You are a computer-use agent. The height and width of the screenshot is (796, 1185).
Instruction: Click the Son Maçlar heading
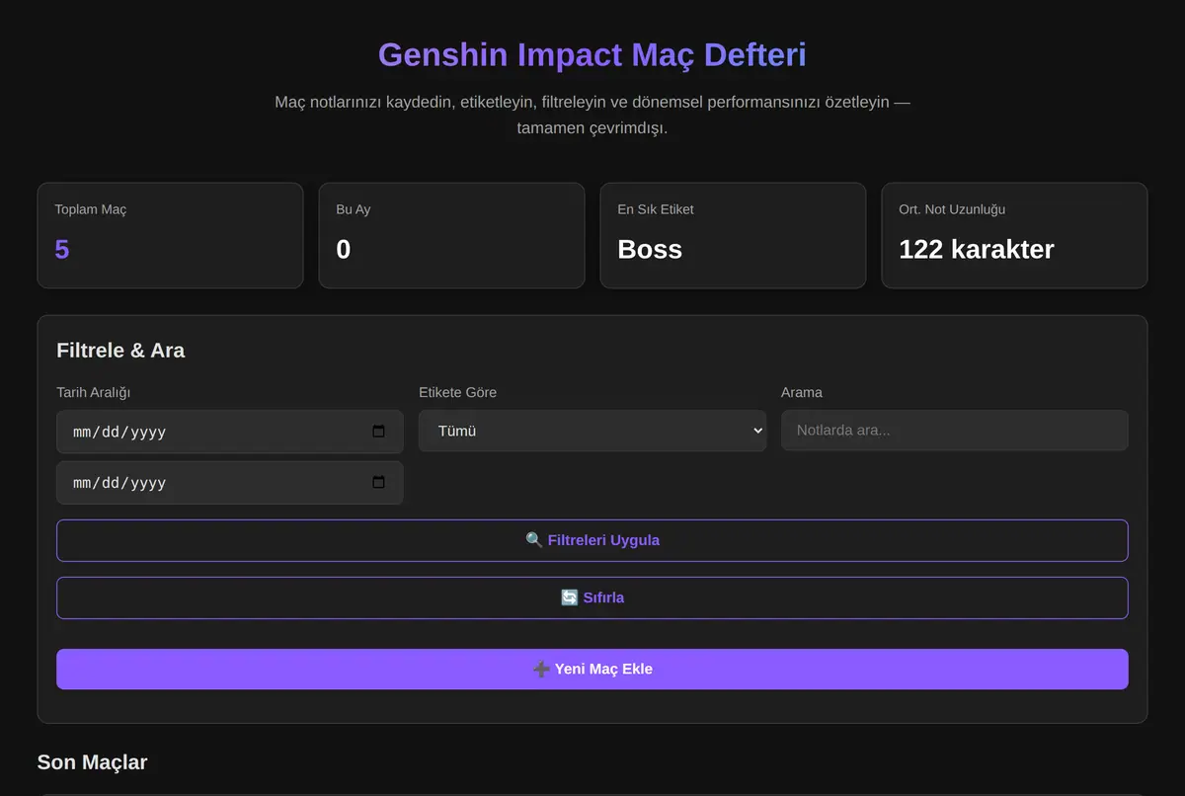pyautogui.click(x=92, y=761)
